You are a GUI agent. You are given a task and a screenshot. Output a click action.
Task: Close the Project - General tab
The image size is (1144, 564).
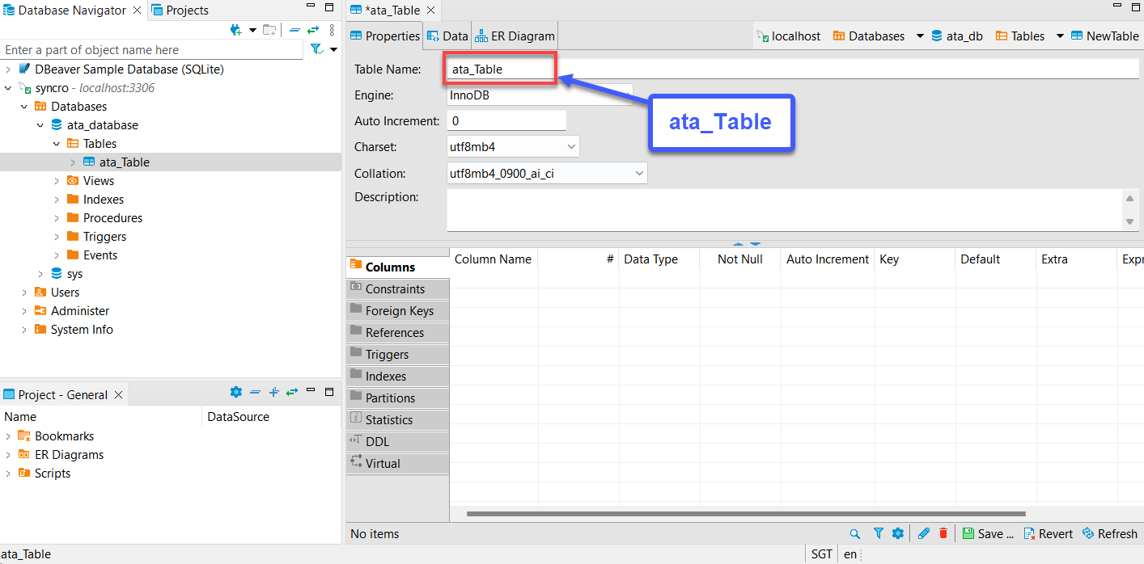(118, 395)
